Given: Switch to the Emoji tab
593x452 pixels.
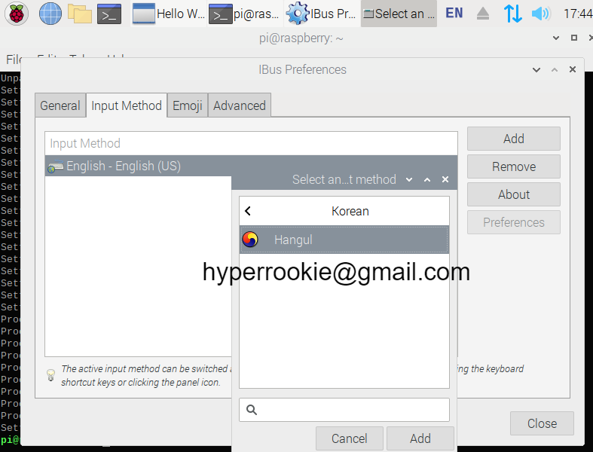Looking at the screenshot, I should coord(188,105).
